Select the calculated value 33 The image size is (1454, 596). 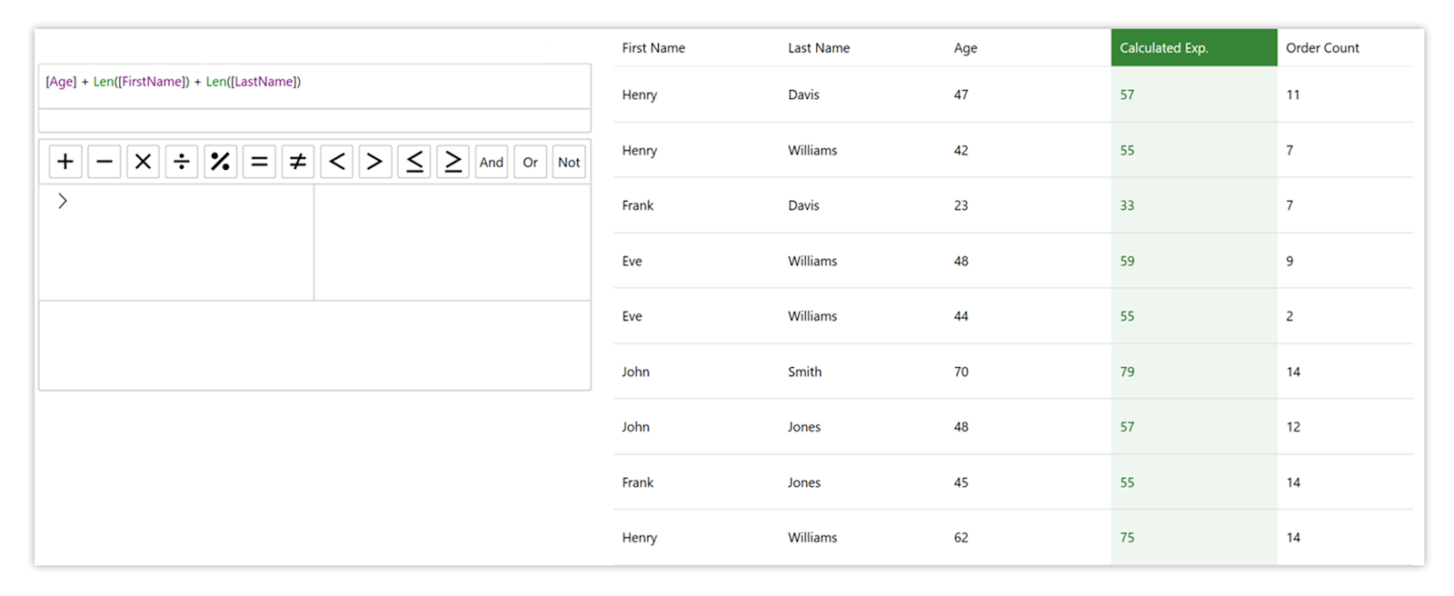(x=1127, y=205)
